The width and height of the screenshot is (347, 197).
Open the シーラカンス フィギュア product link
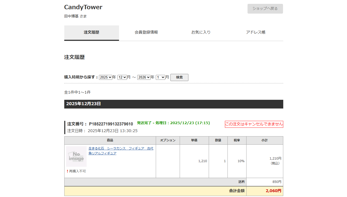click(121, 151)
